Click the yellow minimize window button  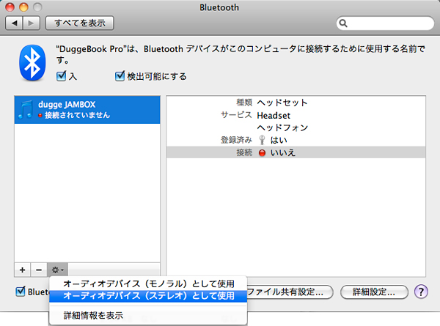(x=23, y=7)
